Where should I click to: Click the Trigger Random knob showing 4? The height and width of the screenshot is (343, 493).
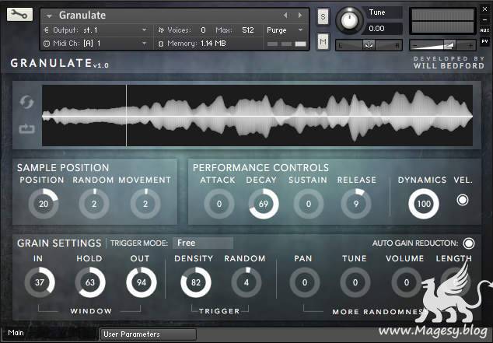pyautogui.click(x=247, y=282)
